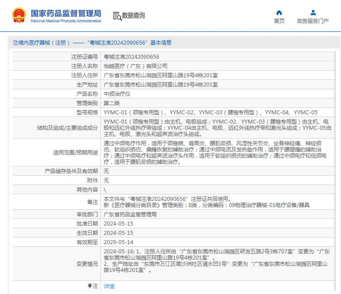Click the 生产地址 label

[x=87, y=85]
